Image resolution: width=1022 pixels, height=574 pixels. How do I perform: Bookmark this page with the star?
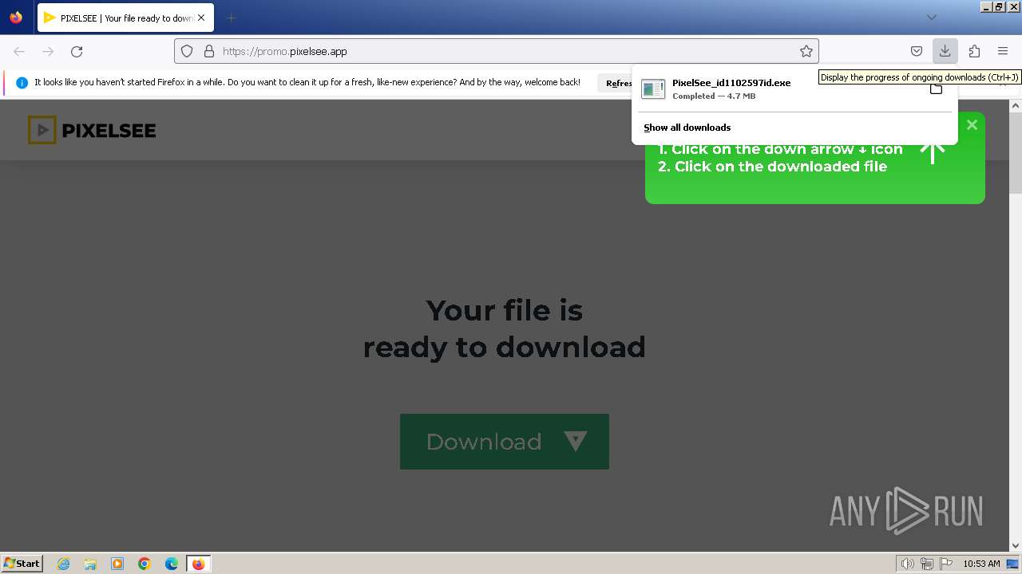806,51
